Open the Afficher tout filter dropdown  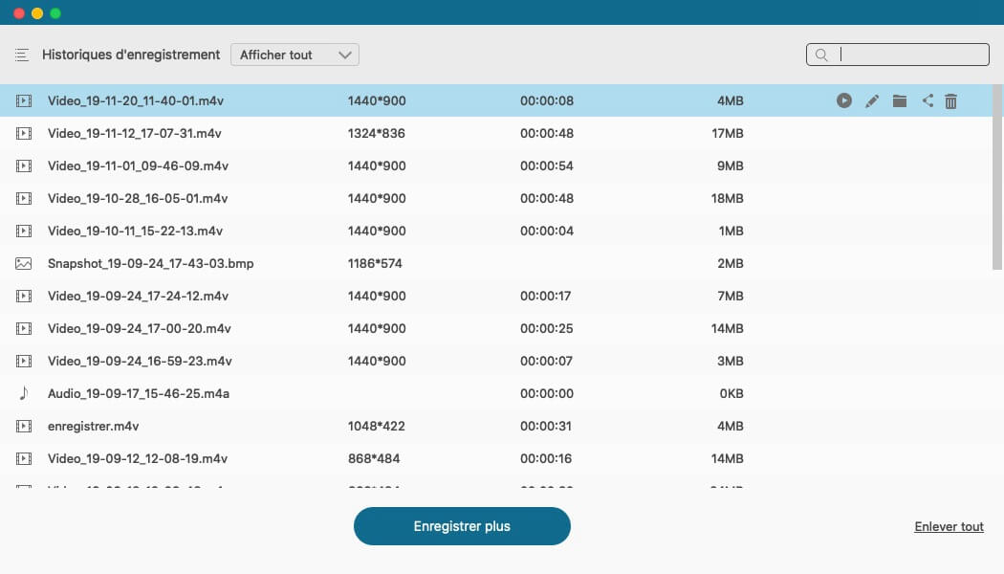[295, 55]
